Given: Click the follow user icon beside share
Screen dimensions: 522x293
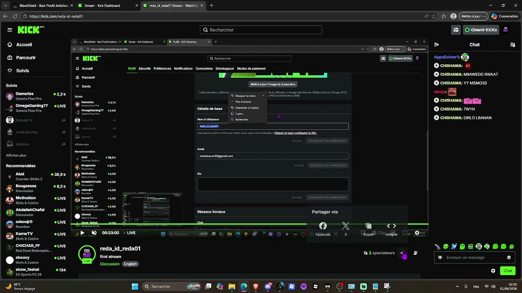Looking at the screenshot, I should click(x=416, y=253).
